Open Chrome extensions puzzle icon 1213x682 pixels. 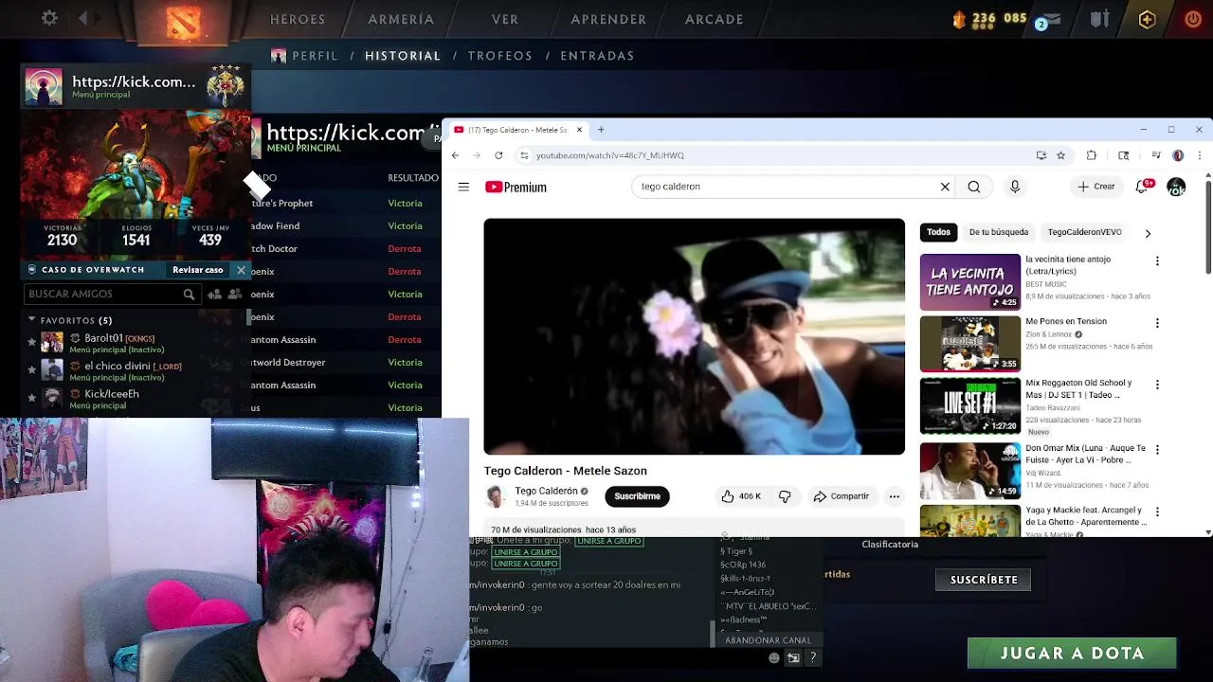[x=1091, y=155]
